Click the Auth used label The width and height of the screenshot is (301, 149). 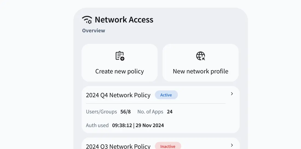tap(97, 125)
